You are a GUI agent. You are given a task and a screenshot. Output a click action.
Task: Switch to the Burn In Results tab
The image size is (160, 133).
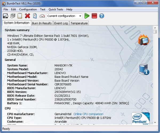pos(42,23)
